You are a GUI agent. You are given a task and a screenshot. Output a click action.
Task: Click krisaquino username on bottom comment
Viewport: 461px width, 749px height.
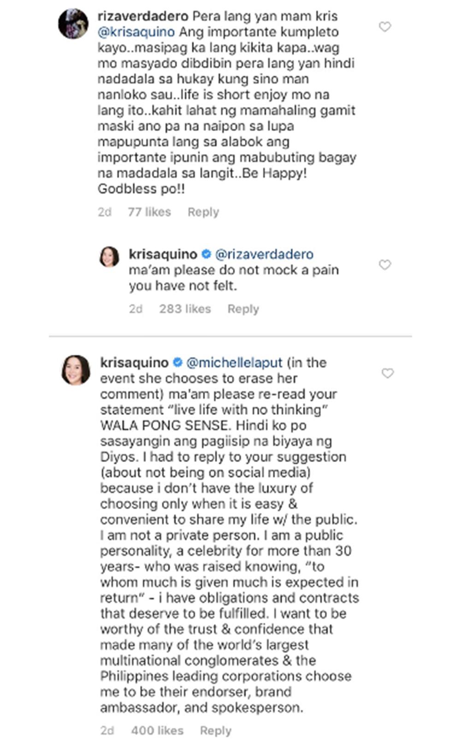click(x=134, y=363)
